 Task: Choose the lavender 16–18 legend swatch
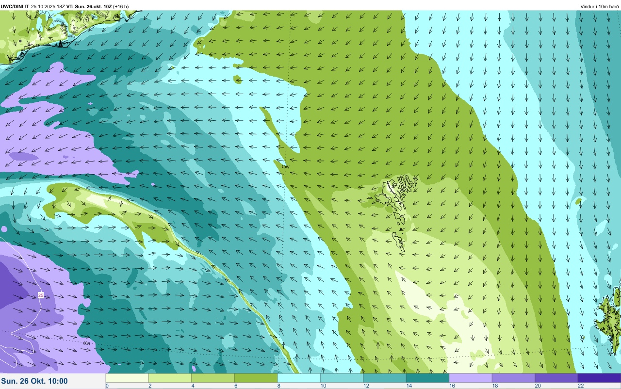coord(471,378)
